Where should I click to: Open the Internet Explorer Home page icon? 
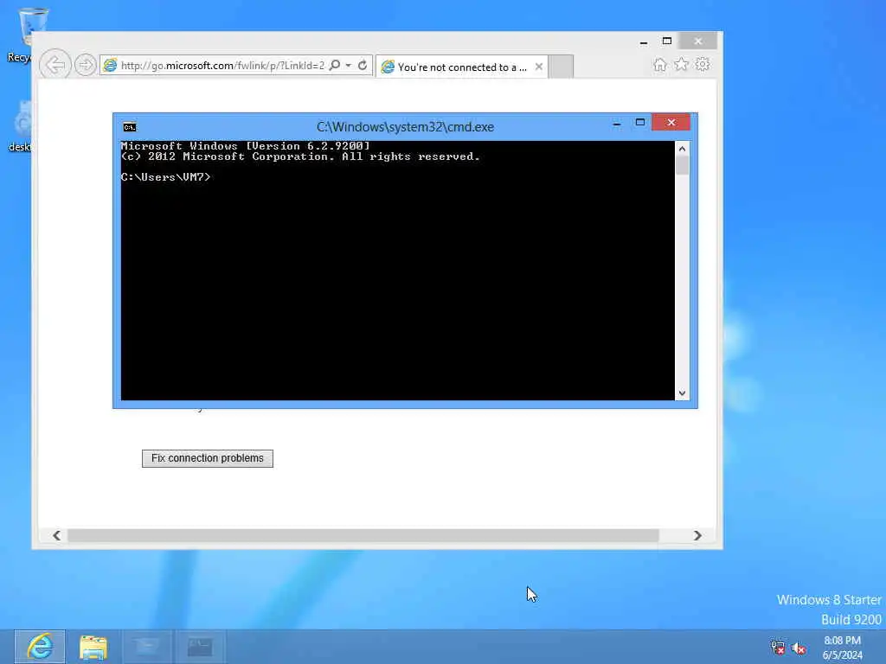coord(659,64)
